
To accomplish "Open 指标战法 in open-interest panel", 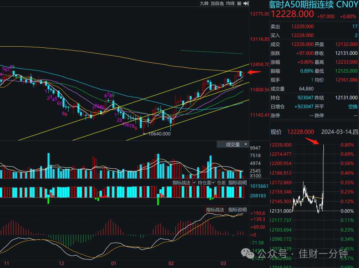I will click(181, 183).
